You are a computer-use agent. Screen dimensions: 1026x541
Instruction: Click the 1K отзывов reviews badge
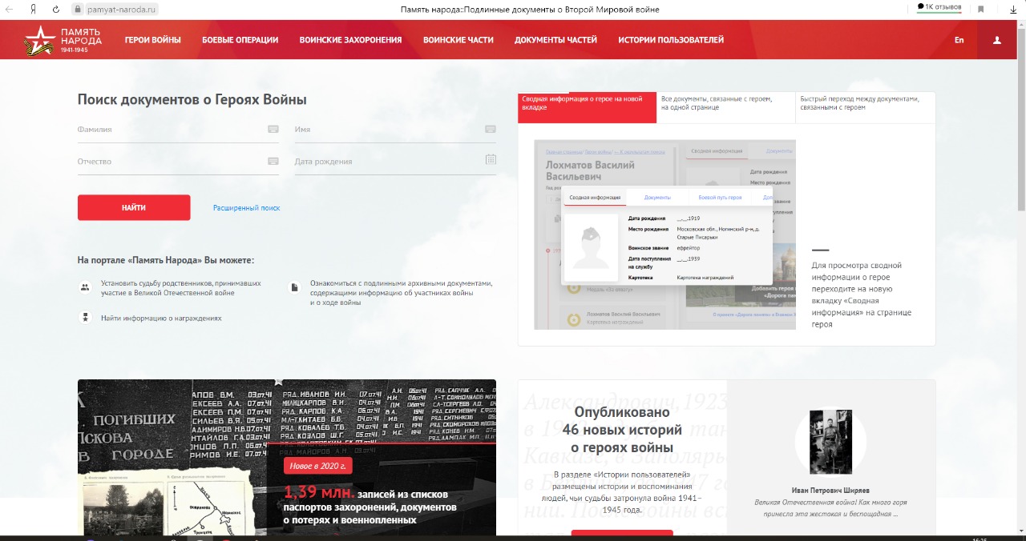point(939,7)
